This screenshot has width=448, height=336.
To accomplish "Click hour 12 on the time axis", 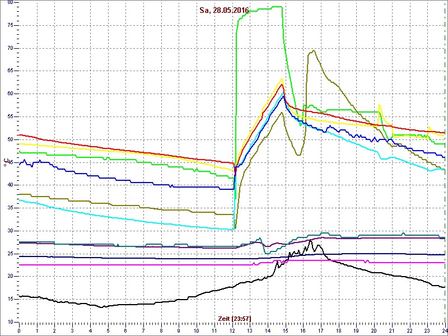I will coord(232,330).
